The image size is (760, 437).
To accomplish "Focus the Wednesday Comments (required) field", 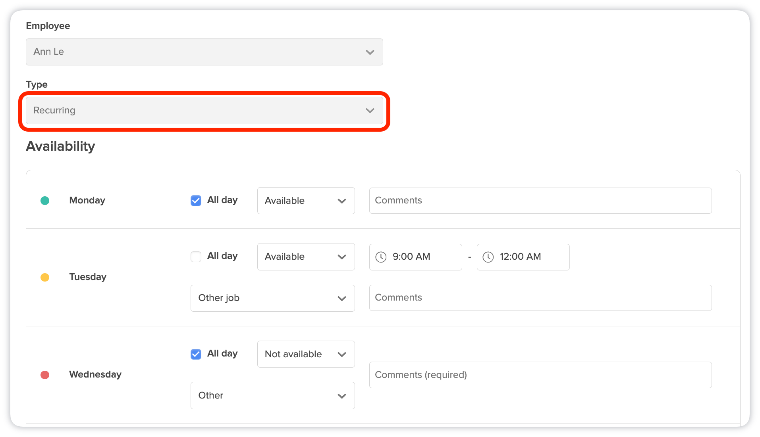I will (540, 375).
